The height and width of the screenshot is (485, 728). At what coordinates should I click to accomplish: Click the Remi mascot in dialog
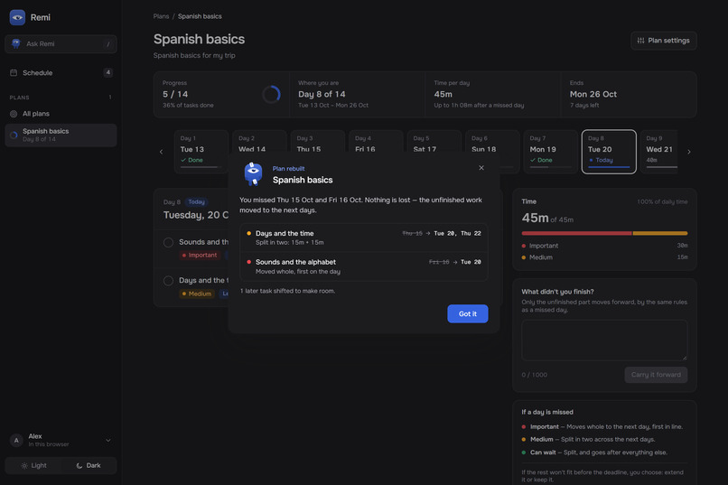253,174
